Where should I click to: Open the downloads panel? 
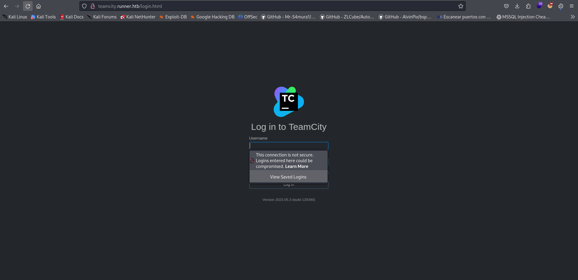517,6
